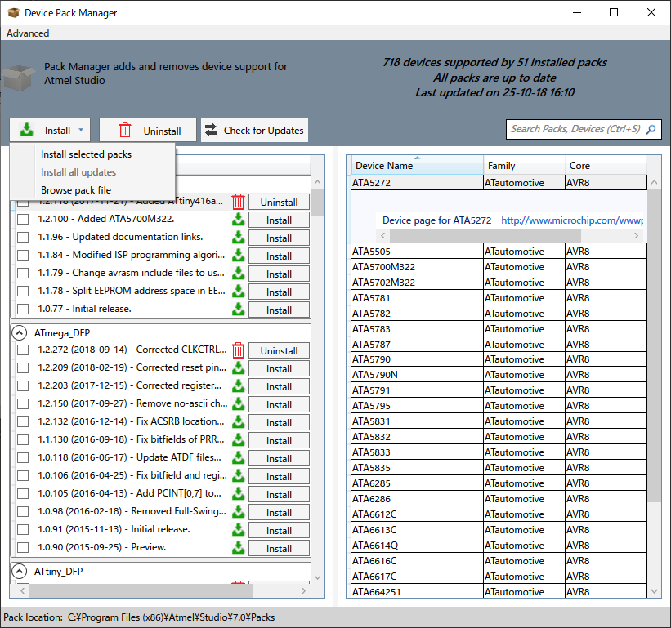The image size is (671, 628).
Task: Click Install button for 1.2.132 ACSRB row
Action: click(279, 422)
